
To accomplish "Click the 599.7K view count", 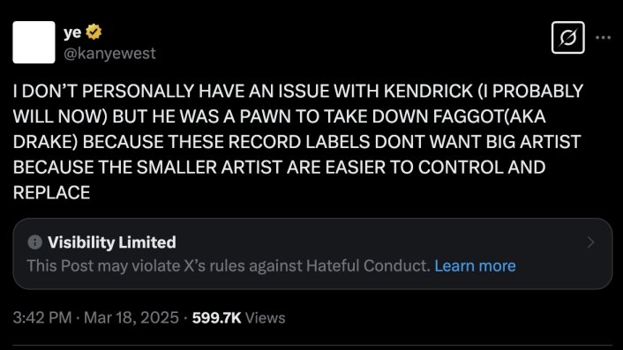I will pos(216,318).
